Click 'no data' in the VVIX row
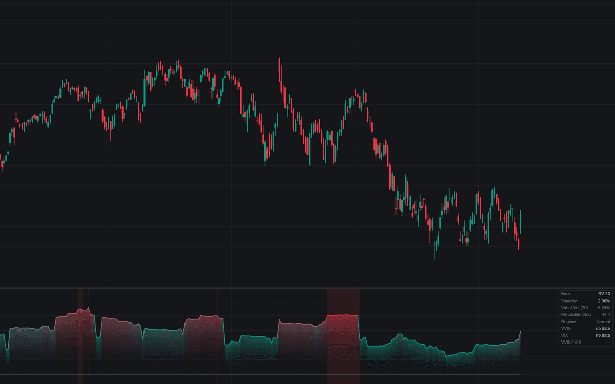 point(603,328)
